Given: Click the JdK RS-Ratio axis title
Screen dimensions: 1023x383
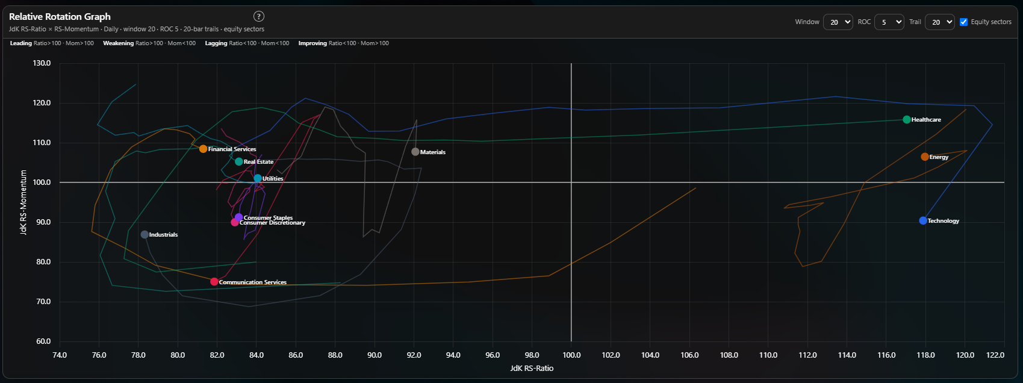Looking at the screenshot, I should tap(532, 368).
